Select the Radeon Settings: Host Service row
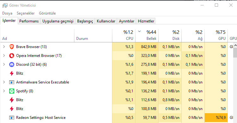The image size is (237, 123). [117, 118]
